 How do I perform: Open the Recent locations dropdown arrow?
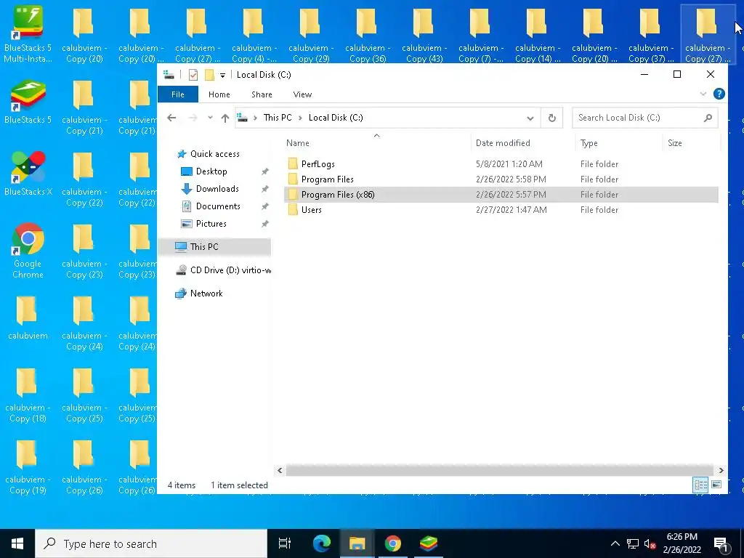pos(210,118)
